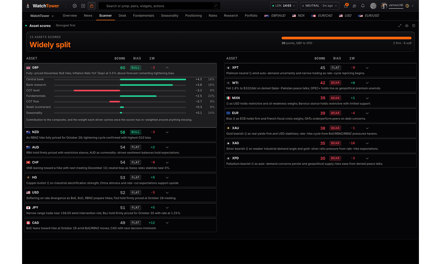Switch to the Fundamentals tab
The width and height of the screenshot is (441, 264).
143,16
